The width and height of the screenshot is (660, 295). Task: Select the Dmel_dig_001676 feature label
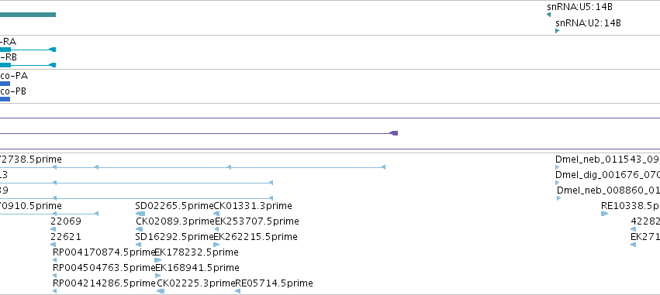pyautogui.click(x=607, y=175)
